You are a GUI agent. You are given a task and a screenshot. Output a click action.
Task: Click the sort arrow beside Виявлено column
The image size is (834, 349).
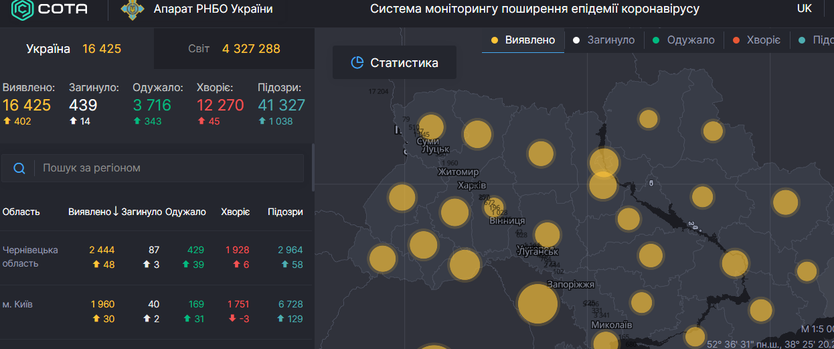tap(116, 212)
